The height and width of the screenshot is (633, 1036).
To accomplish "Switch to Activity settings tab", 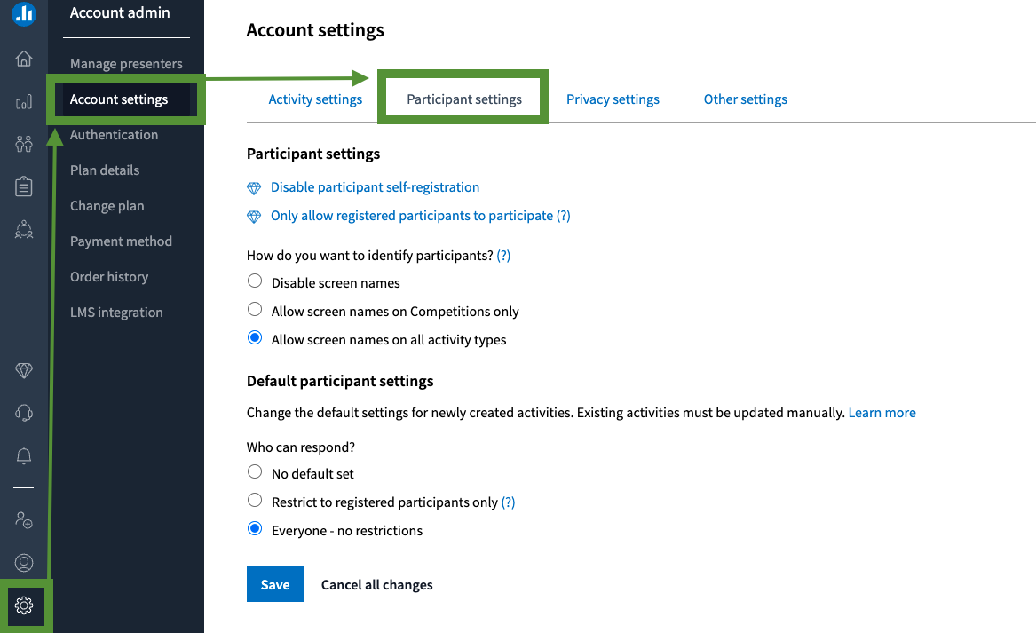I will [315, 99].
